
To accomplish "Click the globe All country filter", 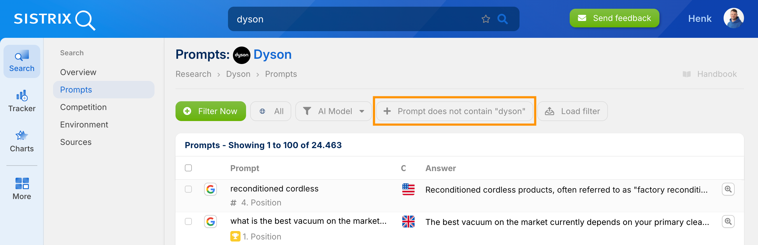I will (x=271, y=111).
